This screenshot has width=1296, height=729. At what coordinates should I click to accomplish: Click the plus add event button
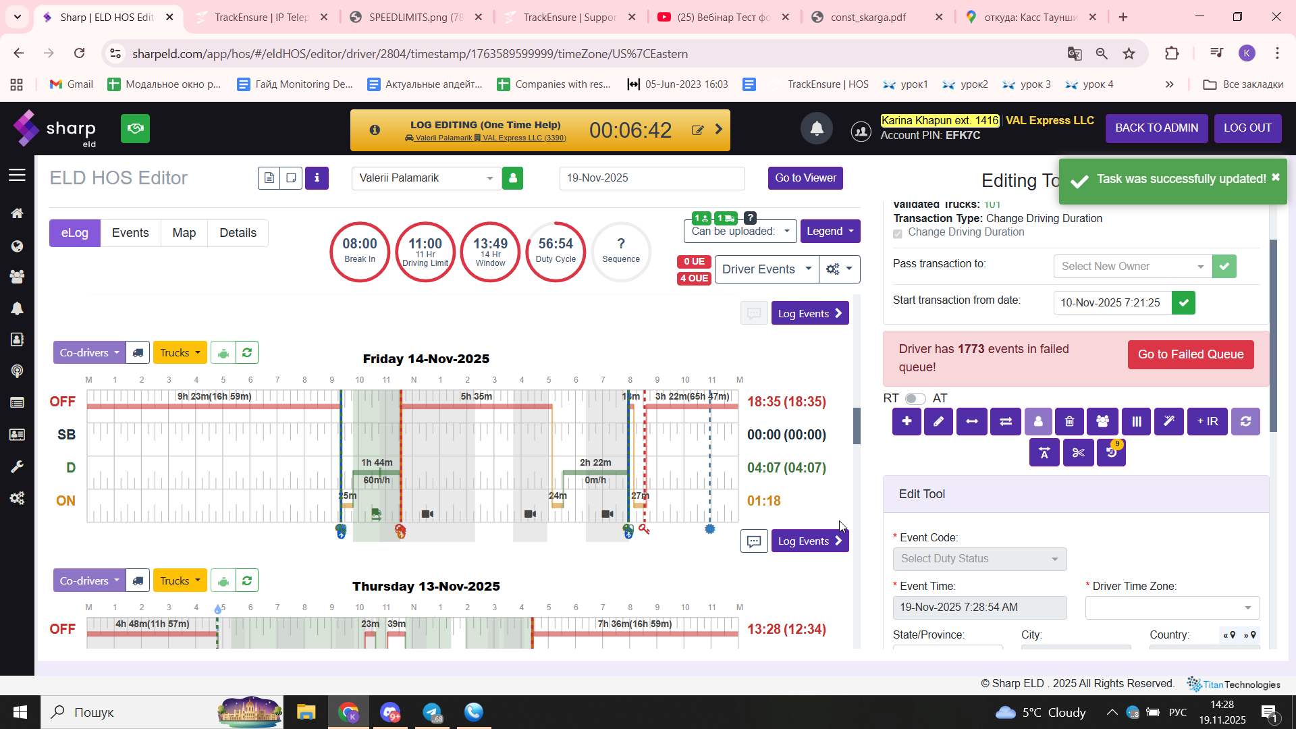point(907,422)
